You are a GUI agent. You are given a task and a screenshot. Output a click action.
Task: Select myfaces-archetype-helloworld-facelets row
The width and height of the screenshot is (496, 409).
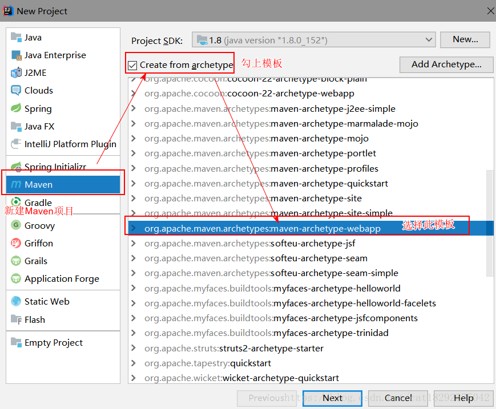(310, 303)
